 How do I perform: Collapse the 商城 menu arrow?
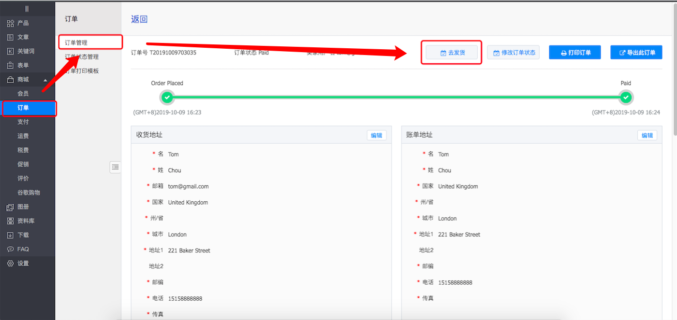pyautogui.click(x=45, y=80)
